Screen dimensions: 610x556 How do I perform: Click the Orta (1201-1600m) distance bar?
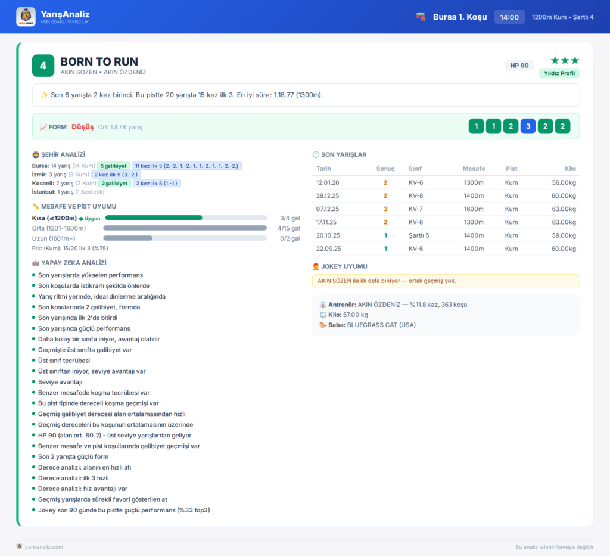(185, 228)
